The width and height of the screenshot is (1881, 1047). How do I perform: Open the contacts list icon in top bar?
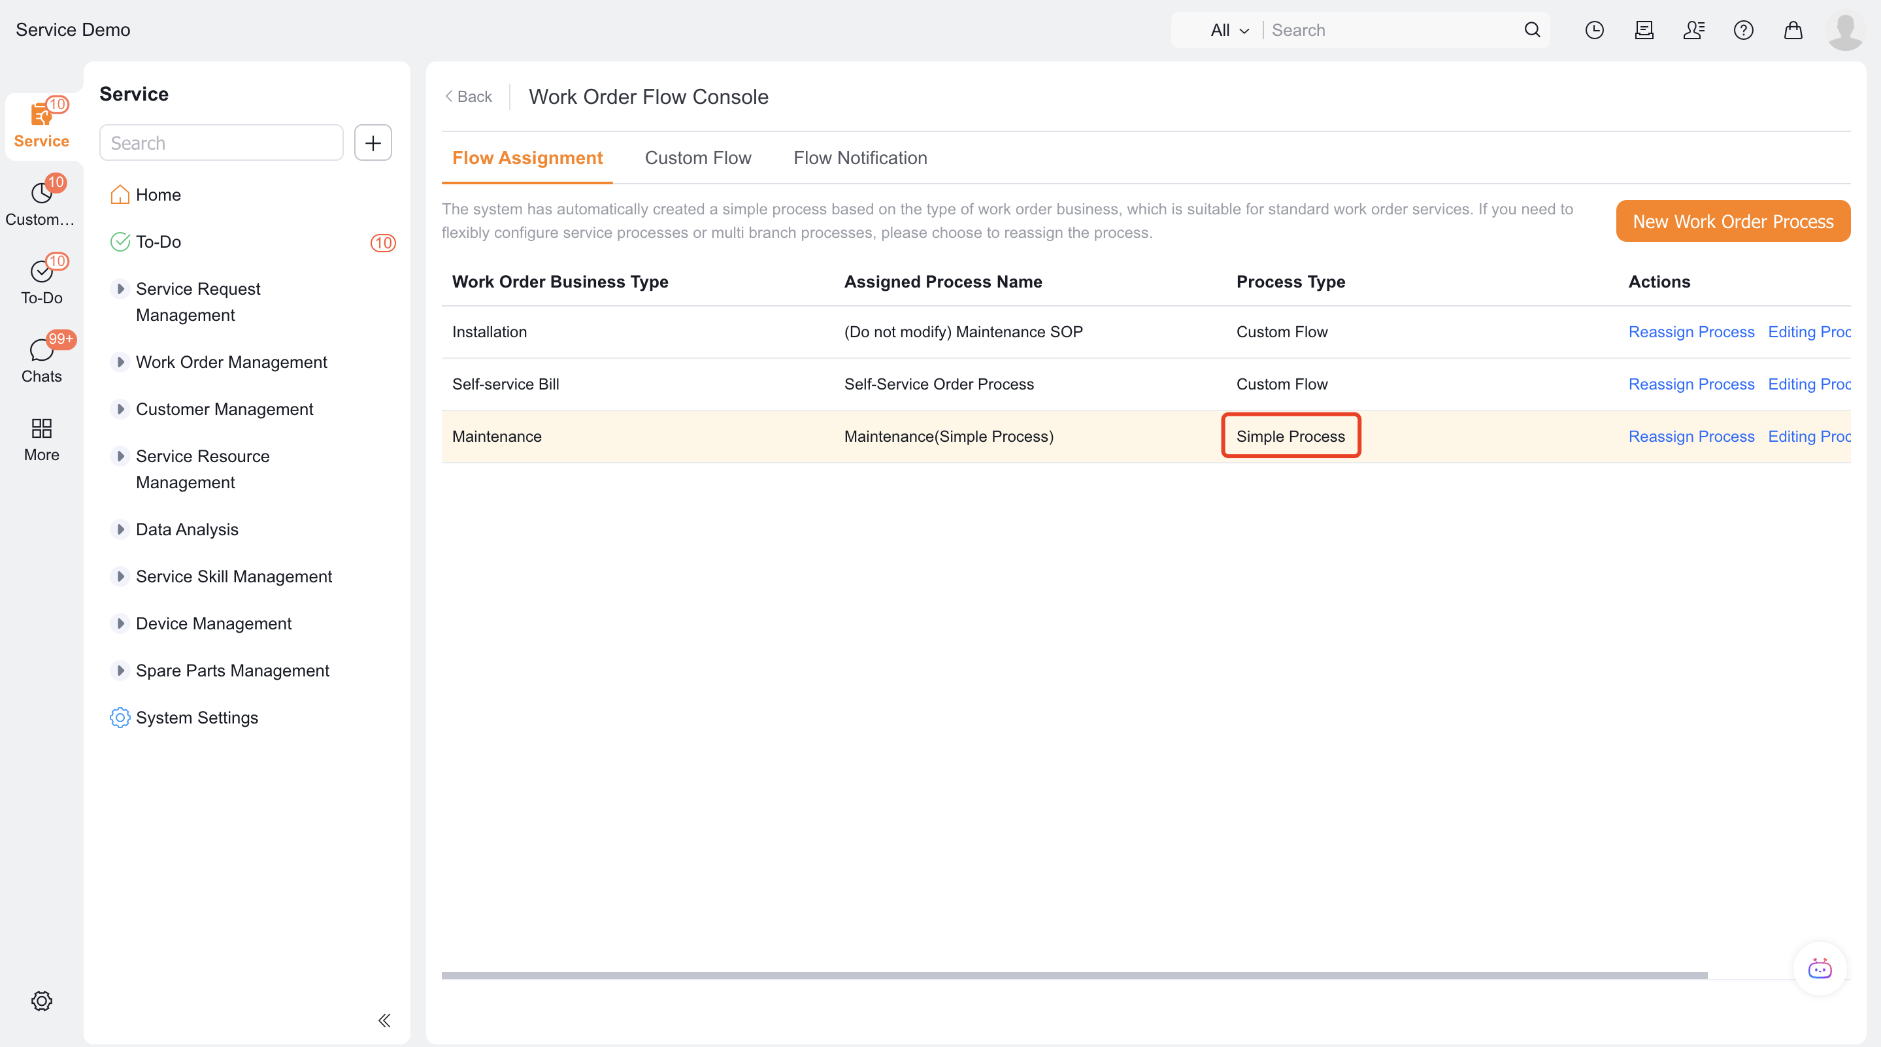(x=1694, y=30)
